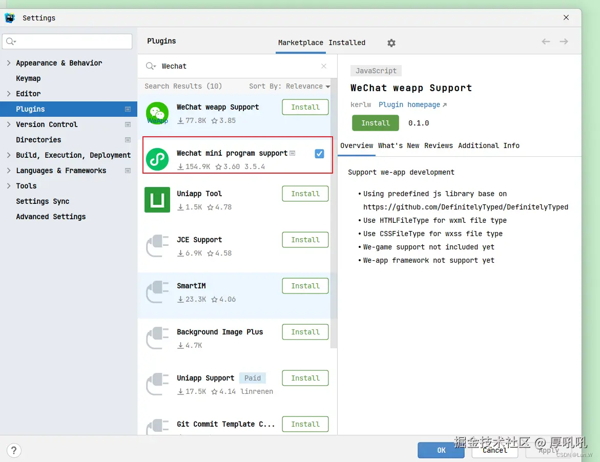The height and width of the screenshot is (462, 600).
Task: Click project-level icon beside Directories
Action: 128,140
